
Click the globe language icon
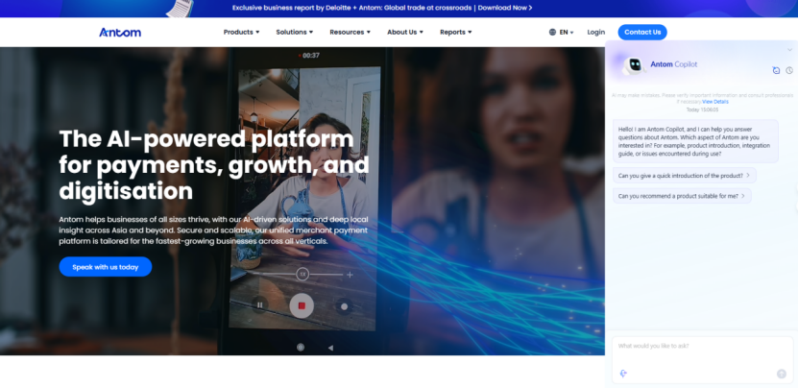tap(552, 32)
